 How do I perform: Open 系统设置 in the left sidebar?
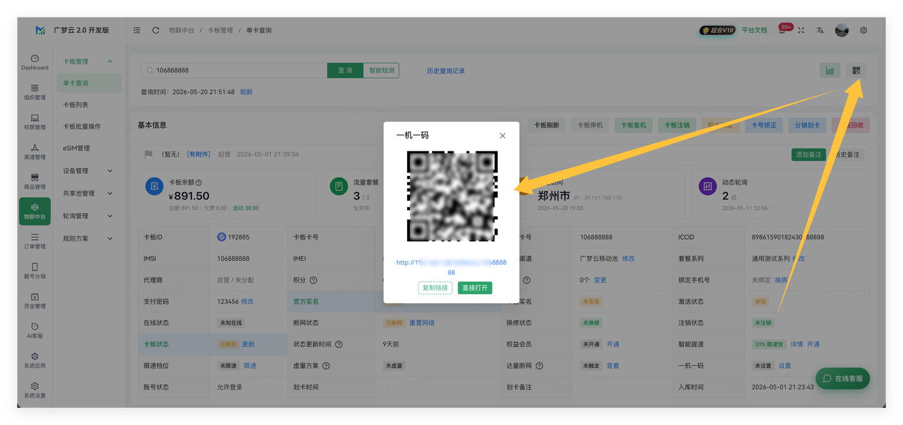click(35, 390)
